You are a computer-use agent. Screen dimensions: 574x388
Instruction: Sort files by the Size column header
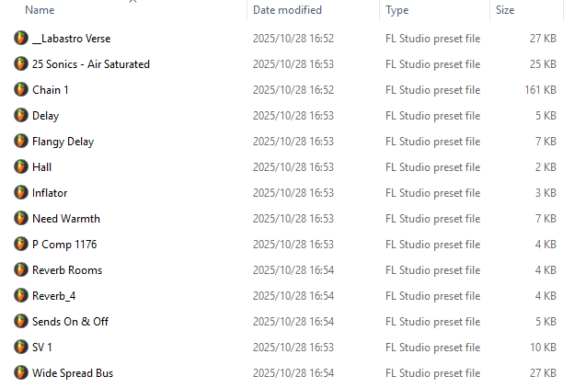505,10
